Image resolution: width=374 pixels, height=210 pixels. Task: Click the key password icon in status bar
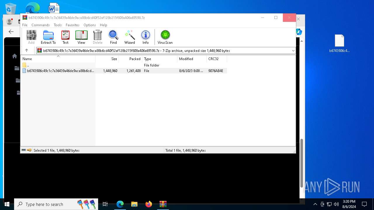tap(29, 150)
